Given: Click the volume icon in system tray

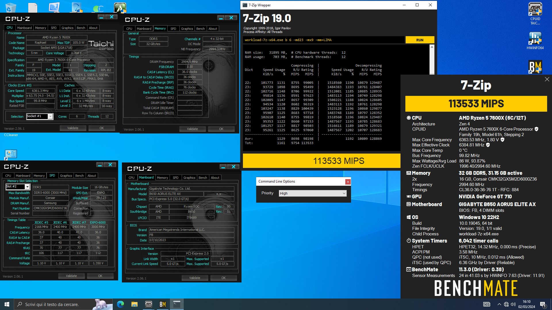Looking at the screenshot, I should point(513,304).
